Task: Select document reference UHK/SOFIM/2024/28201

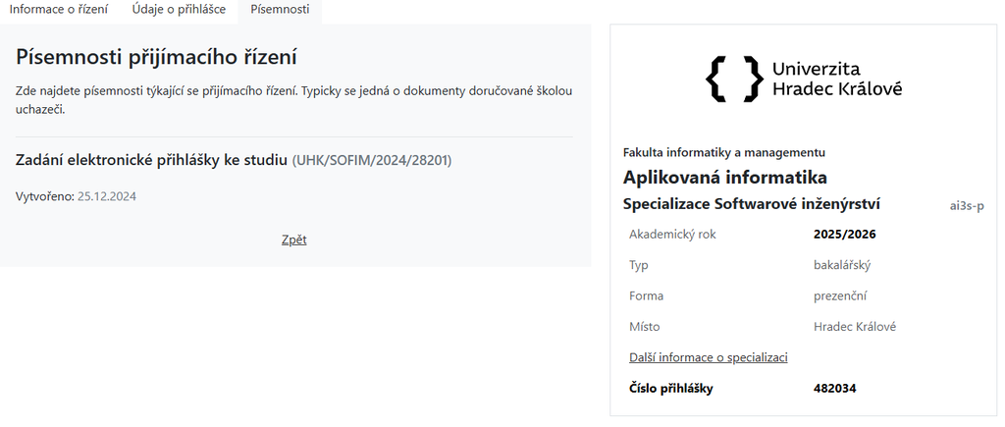Action: pyautogui.click(x=372, y=161)
